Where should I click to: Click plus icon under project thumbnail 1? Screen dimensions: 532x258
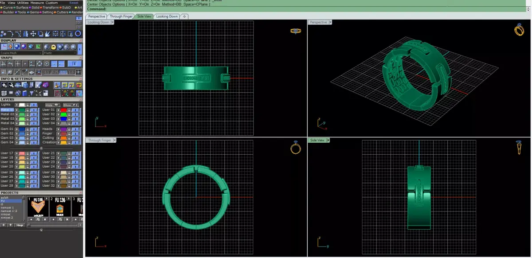coord(31,219)
